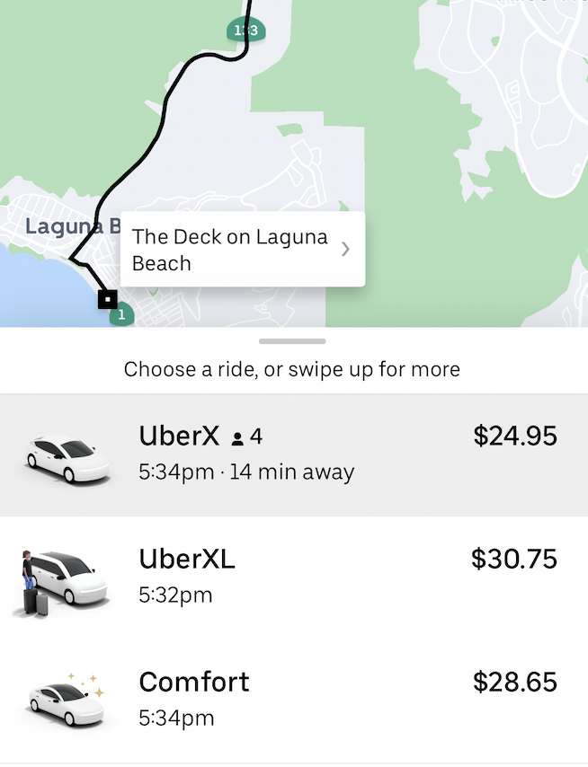
Task: Tap the black square destination pin
Action: pos(108,299)
